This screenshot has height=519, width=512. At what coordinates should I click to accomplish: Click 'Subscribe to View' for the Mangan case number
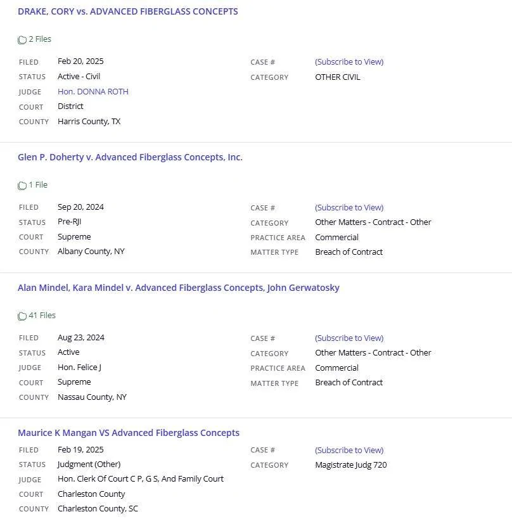[349, 450]
